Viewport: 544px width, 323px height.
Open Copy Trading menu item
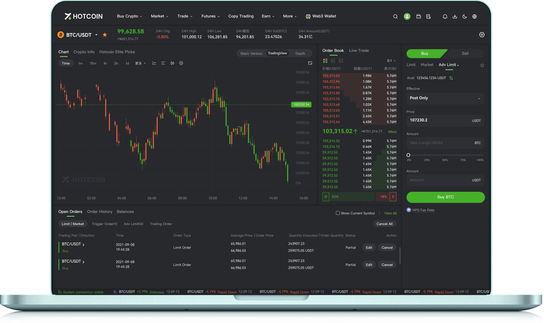pos(241,16)
